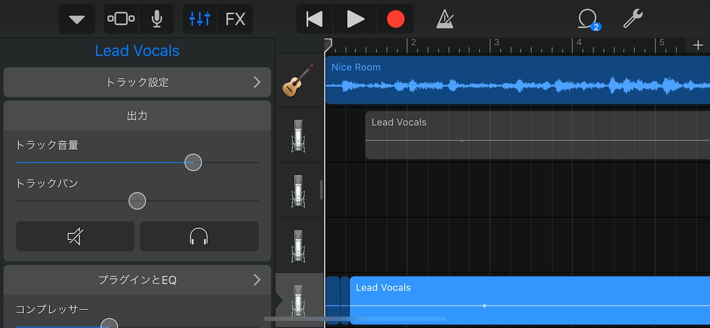Open song settings wrench icon

pyautogui.click(x=633, y=19)
